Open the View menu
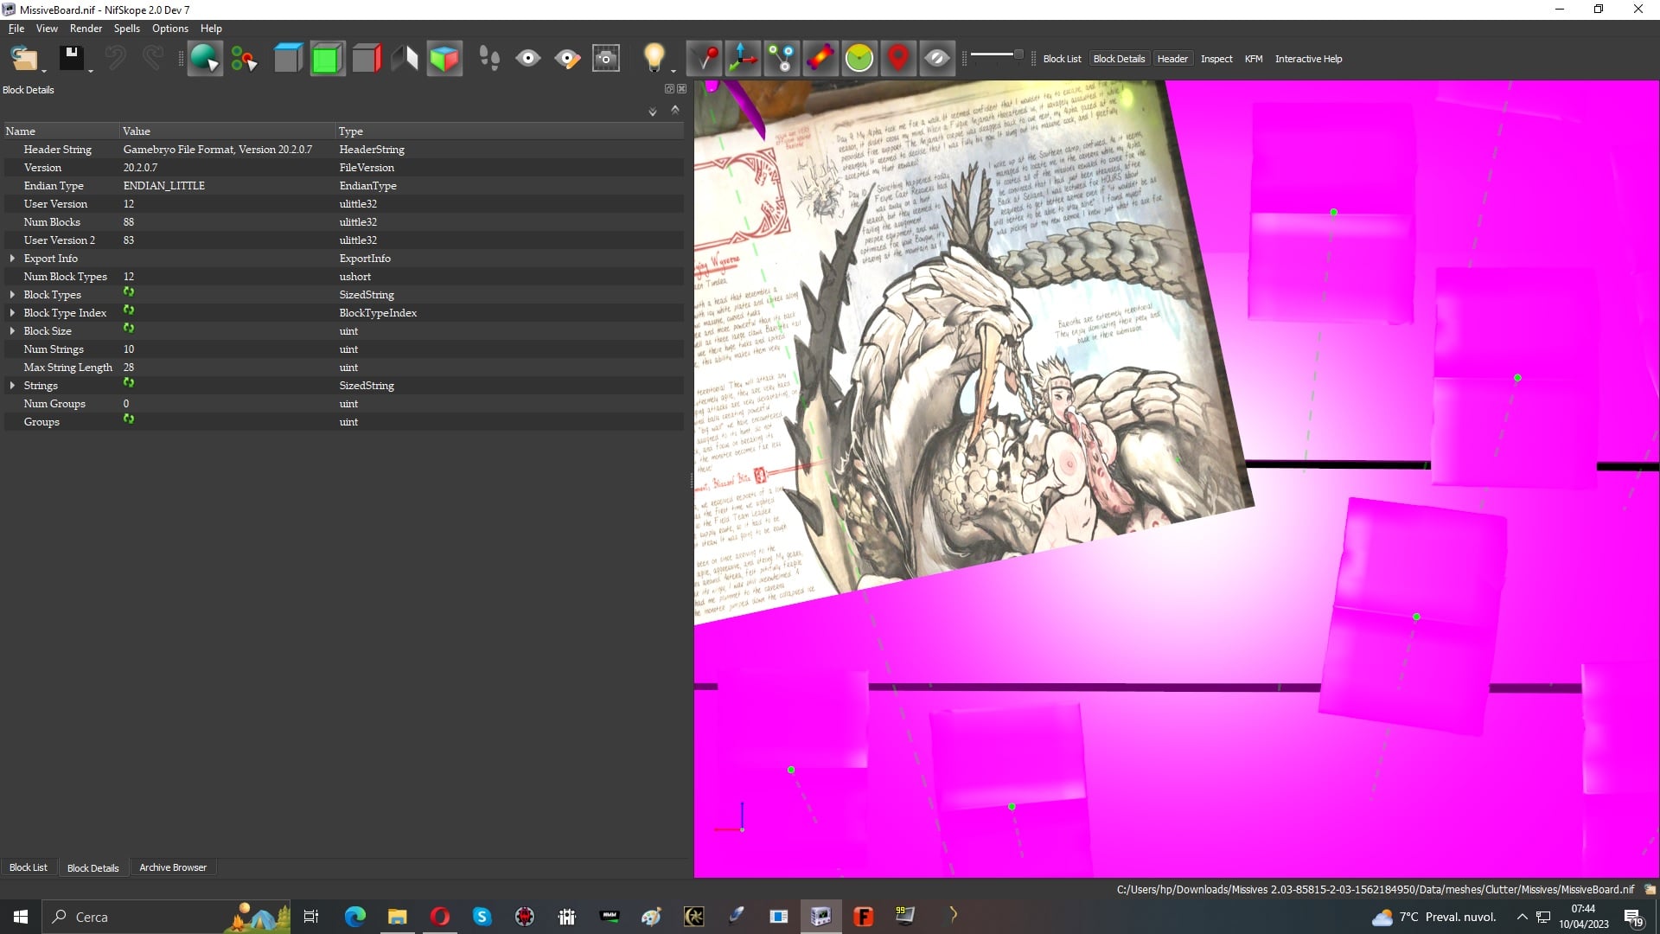The width and height of the screenshot is (1660, 934). tap(47, 29)
